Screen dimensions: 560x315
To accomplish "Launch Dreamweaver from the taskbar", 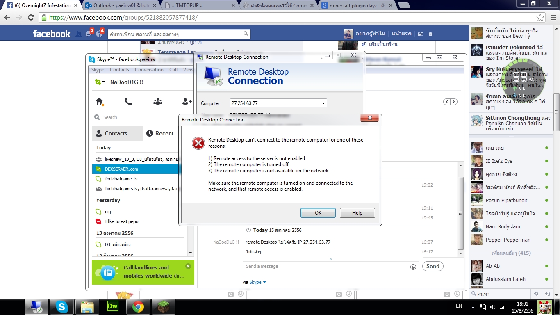I will [112, 307].
